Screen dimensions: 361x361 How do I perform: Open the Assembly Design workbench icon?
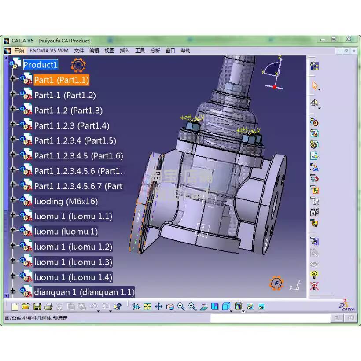(x=314, y=66)
